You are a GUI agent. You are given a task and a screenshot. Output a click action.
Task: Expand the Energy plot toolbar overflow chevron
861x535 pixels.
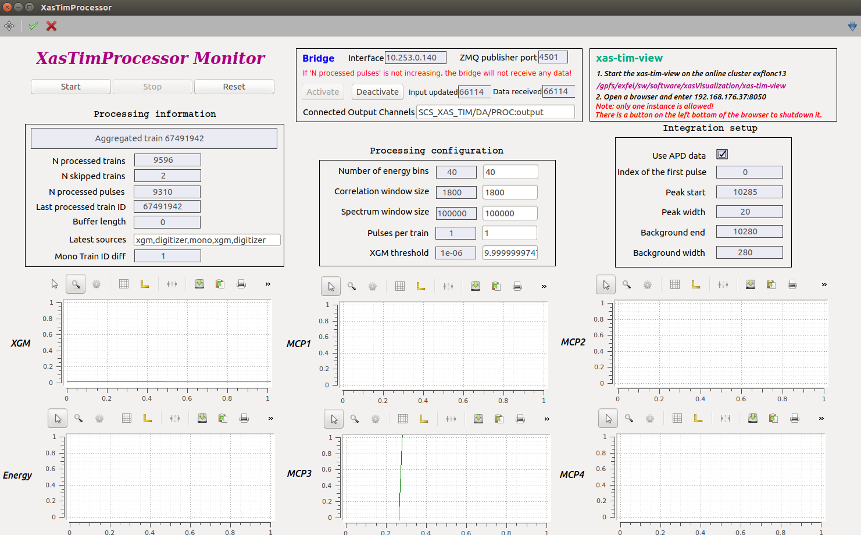click(x=271, y=418)
